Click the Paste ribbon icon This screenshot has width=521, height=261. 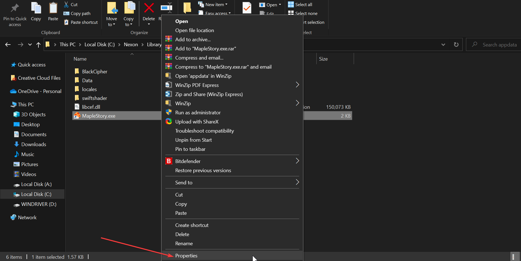point(53,8)
